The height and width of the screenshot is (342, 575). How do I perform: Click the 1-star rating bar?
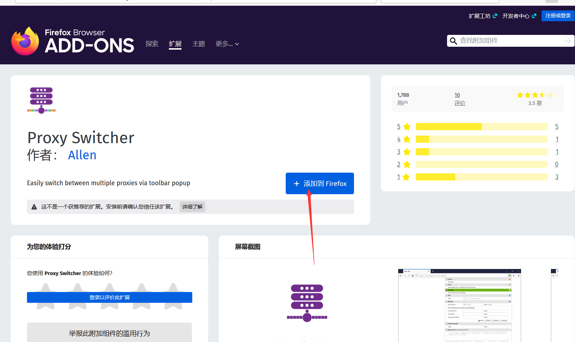click(482, 177)
